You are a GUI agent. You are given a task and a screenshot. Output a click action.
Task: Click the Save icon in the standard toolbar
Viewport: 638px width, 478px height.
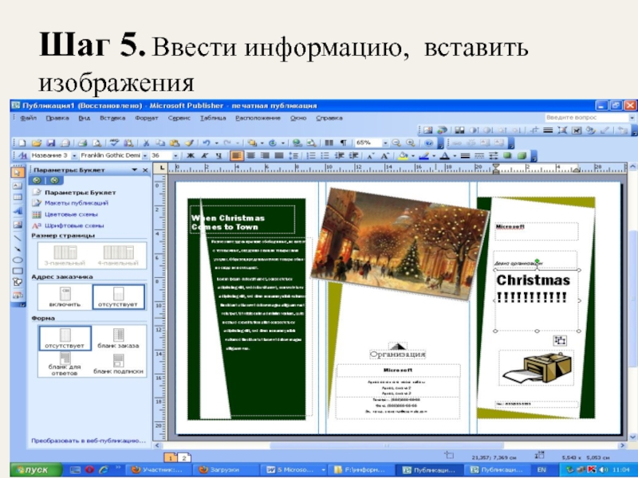pos(49,142)
